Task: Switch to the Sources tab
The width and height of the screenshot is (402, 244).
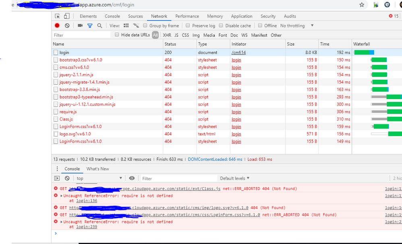Action: point(135,16)
